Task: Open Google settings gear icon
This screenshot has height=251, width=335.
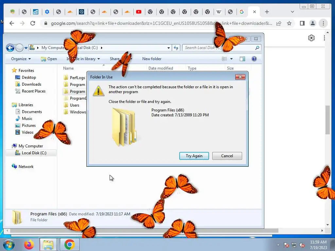Action: coord(311,38)
